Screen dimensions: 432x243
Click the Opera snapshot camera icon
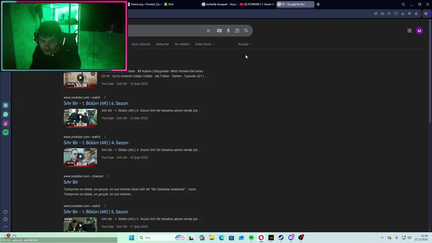(382, 13)
